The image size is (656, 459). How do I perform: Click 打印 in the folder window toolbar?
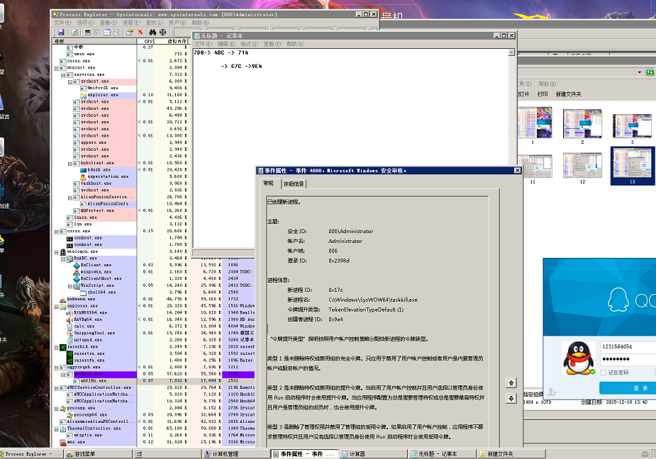pos(543,94)
